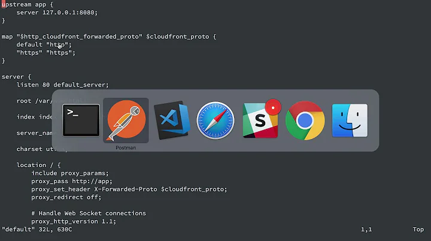
Task: Select the Postman icon in app switcher
Action: (126, 120)
